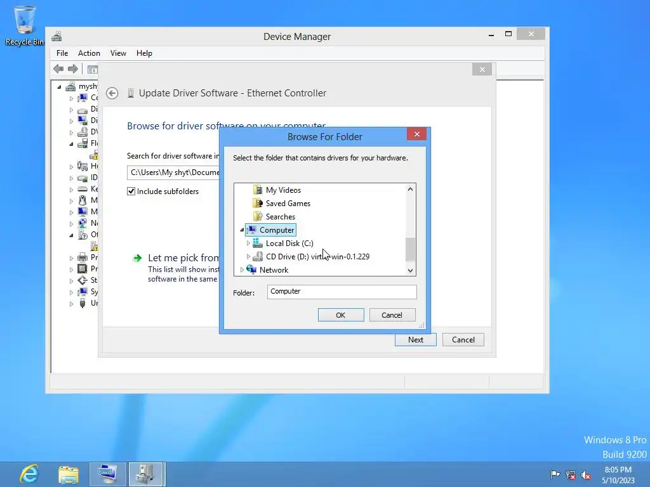
Task: Click the folder tree scroll down arrow
Action: click(x=410, y=270)
